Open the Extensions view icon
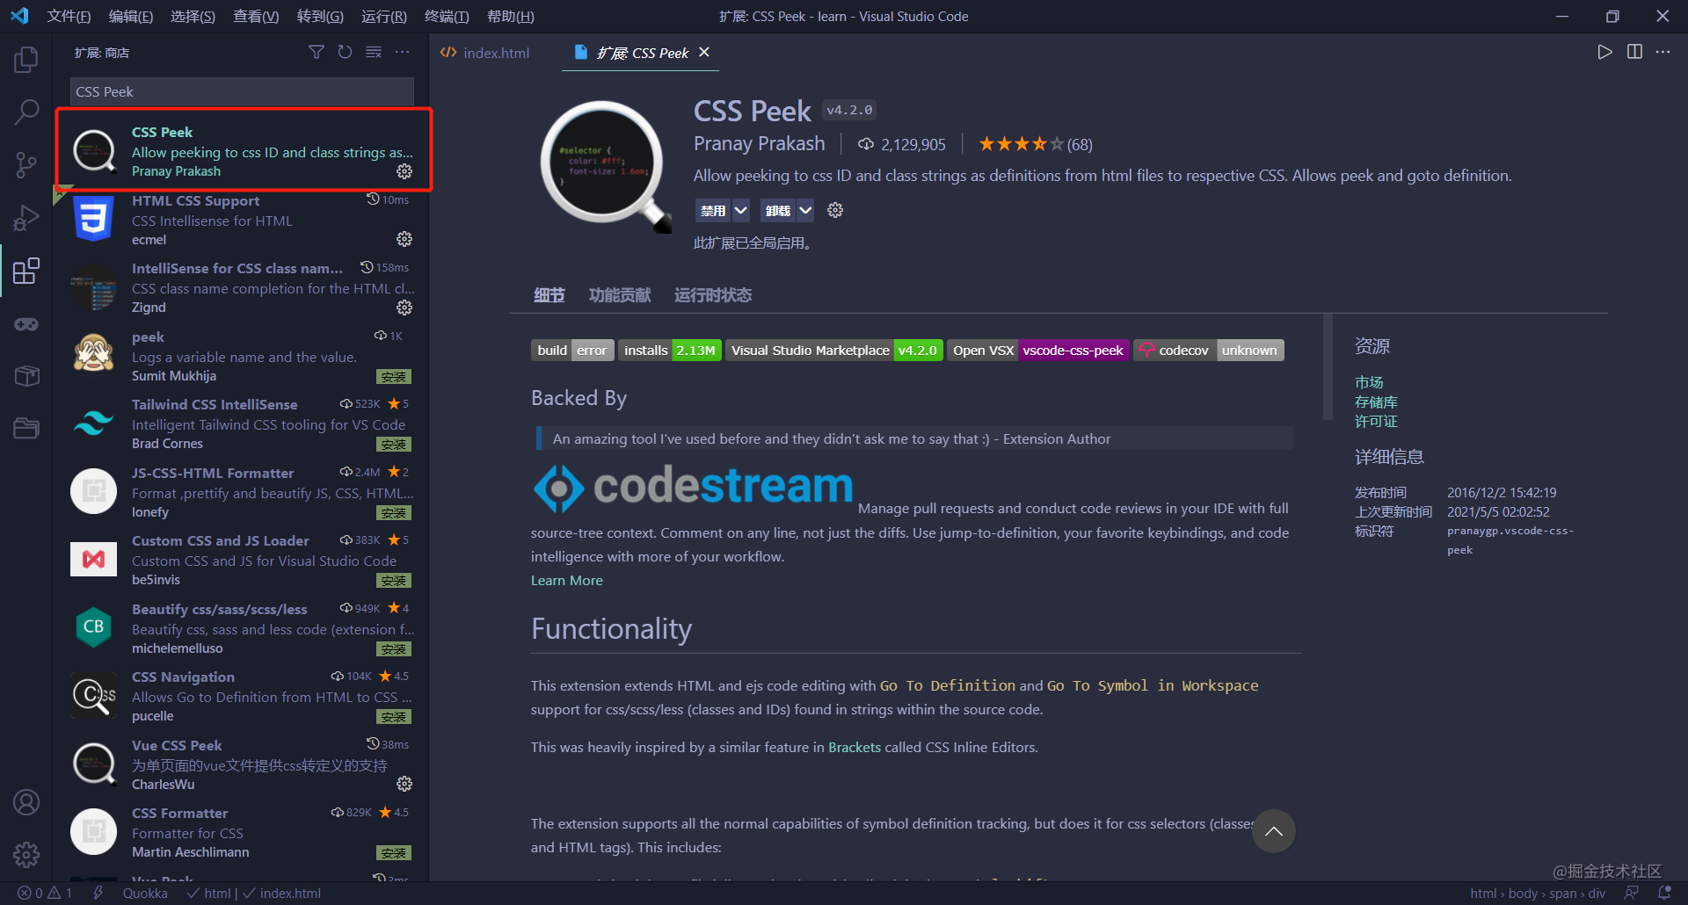 click(x=26, y=271)
